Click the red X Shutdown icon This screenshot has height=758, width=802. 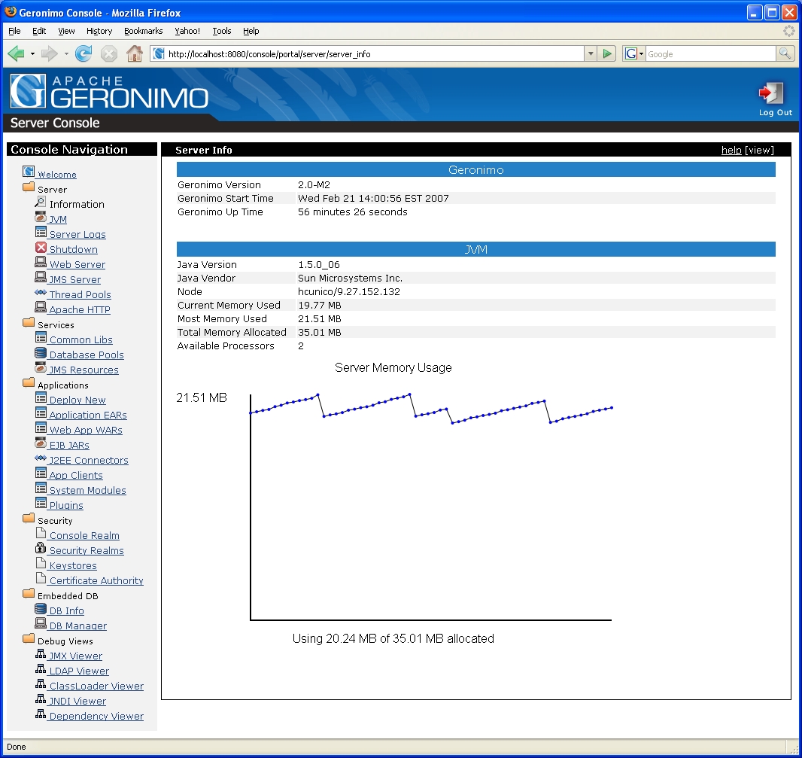pyautogui.click(x=41, y=247)
